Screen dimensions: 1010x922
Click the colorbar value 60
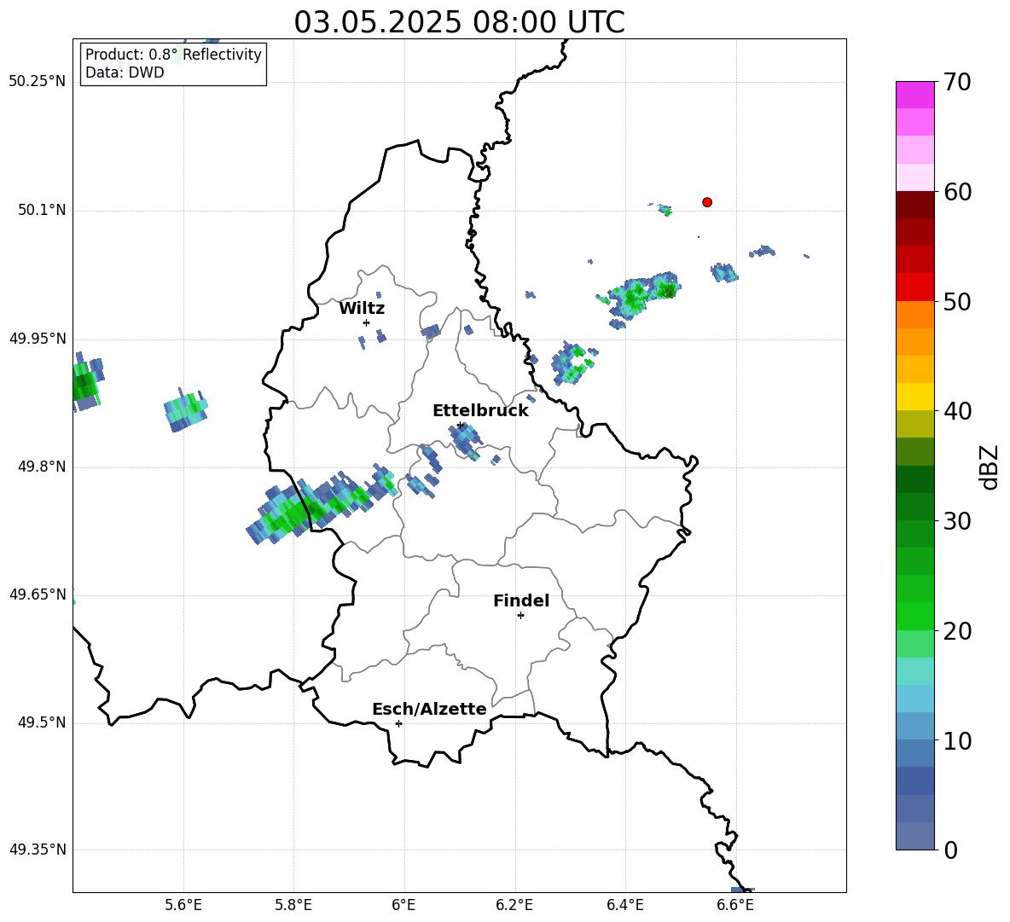(957, 192)
